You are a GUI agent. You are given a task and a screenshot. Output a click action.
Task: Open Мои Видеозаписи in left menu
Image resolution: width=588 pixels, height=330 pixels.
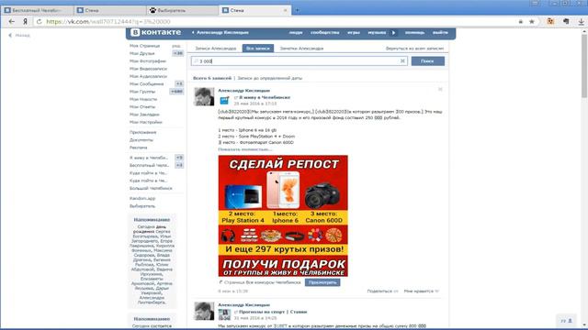coord(149,69)
